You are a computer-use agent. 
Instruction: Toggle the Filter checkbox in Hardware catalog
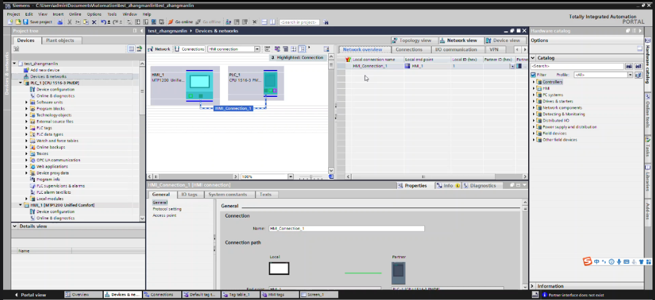point(533,75)
